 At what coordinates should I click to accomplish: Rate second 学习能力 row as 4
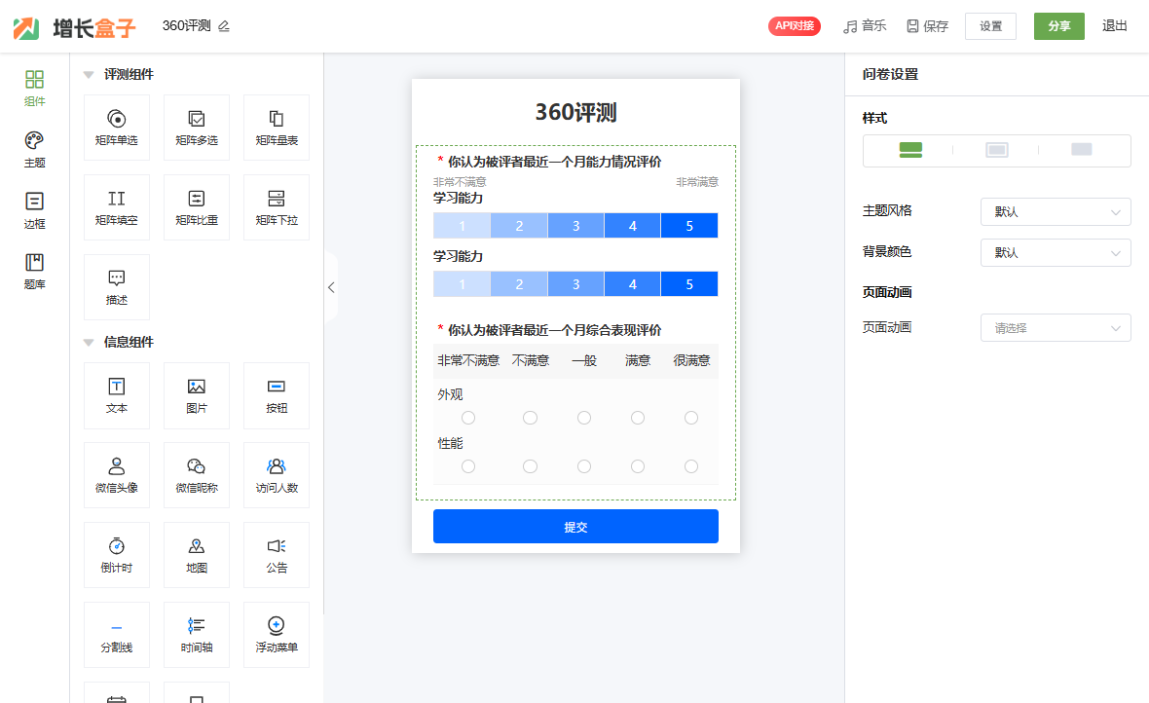632,284
